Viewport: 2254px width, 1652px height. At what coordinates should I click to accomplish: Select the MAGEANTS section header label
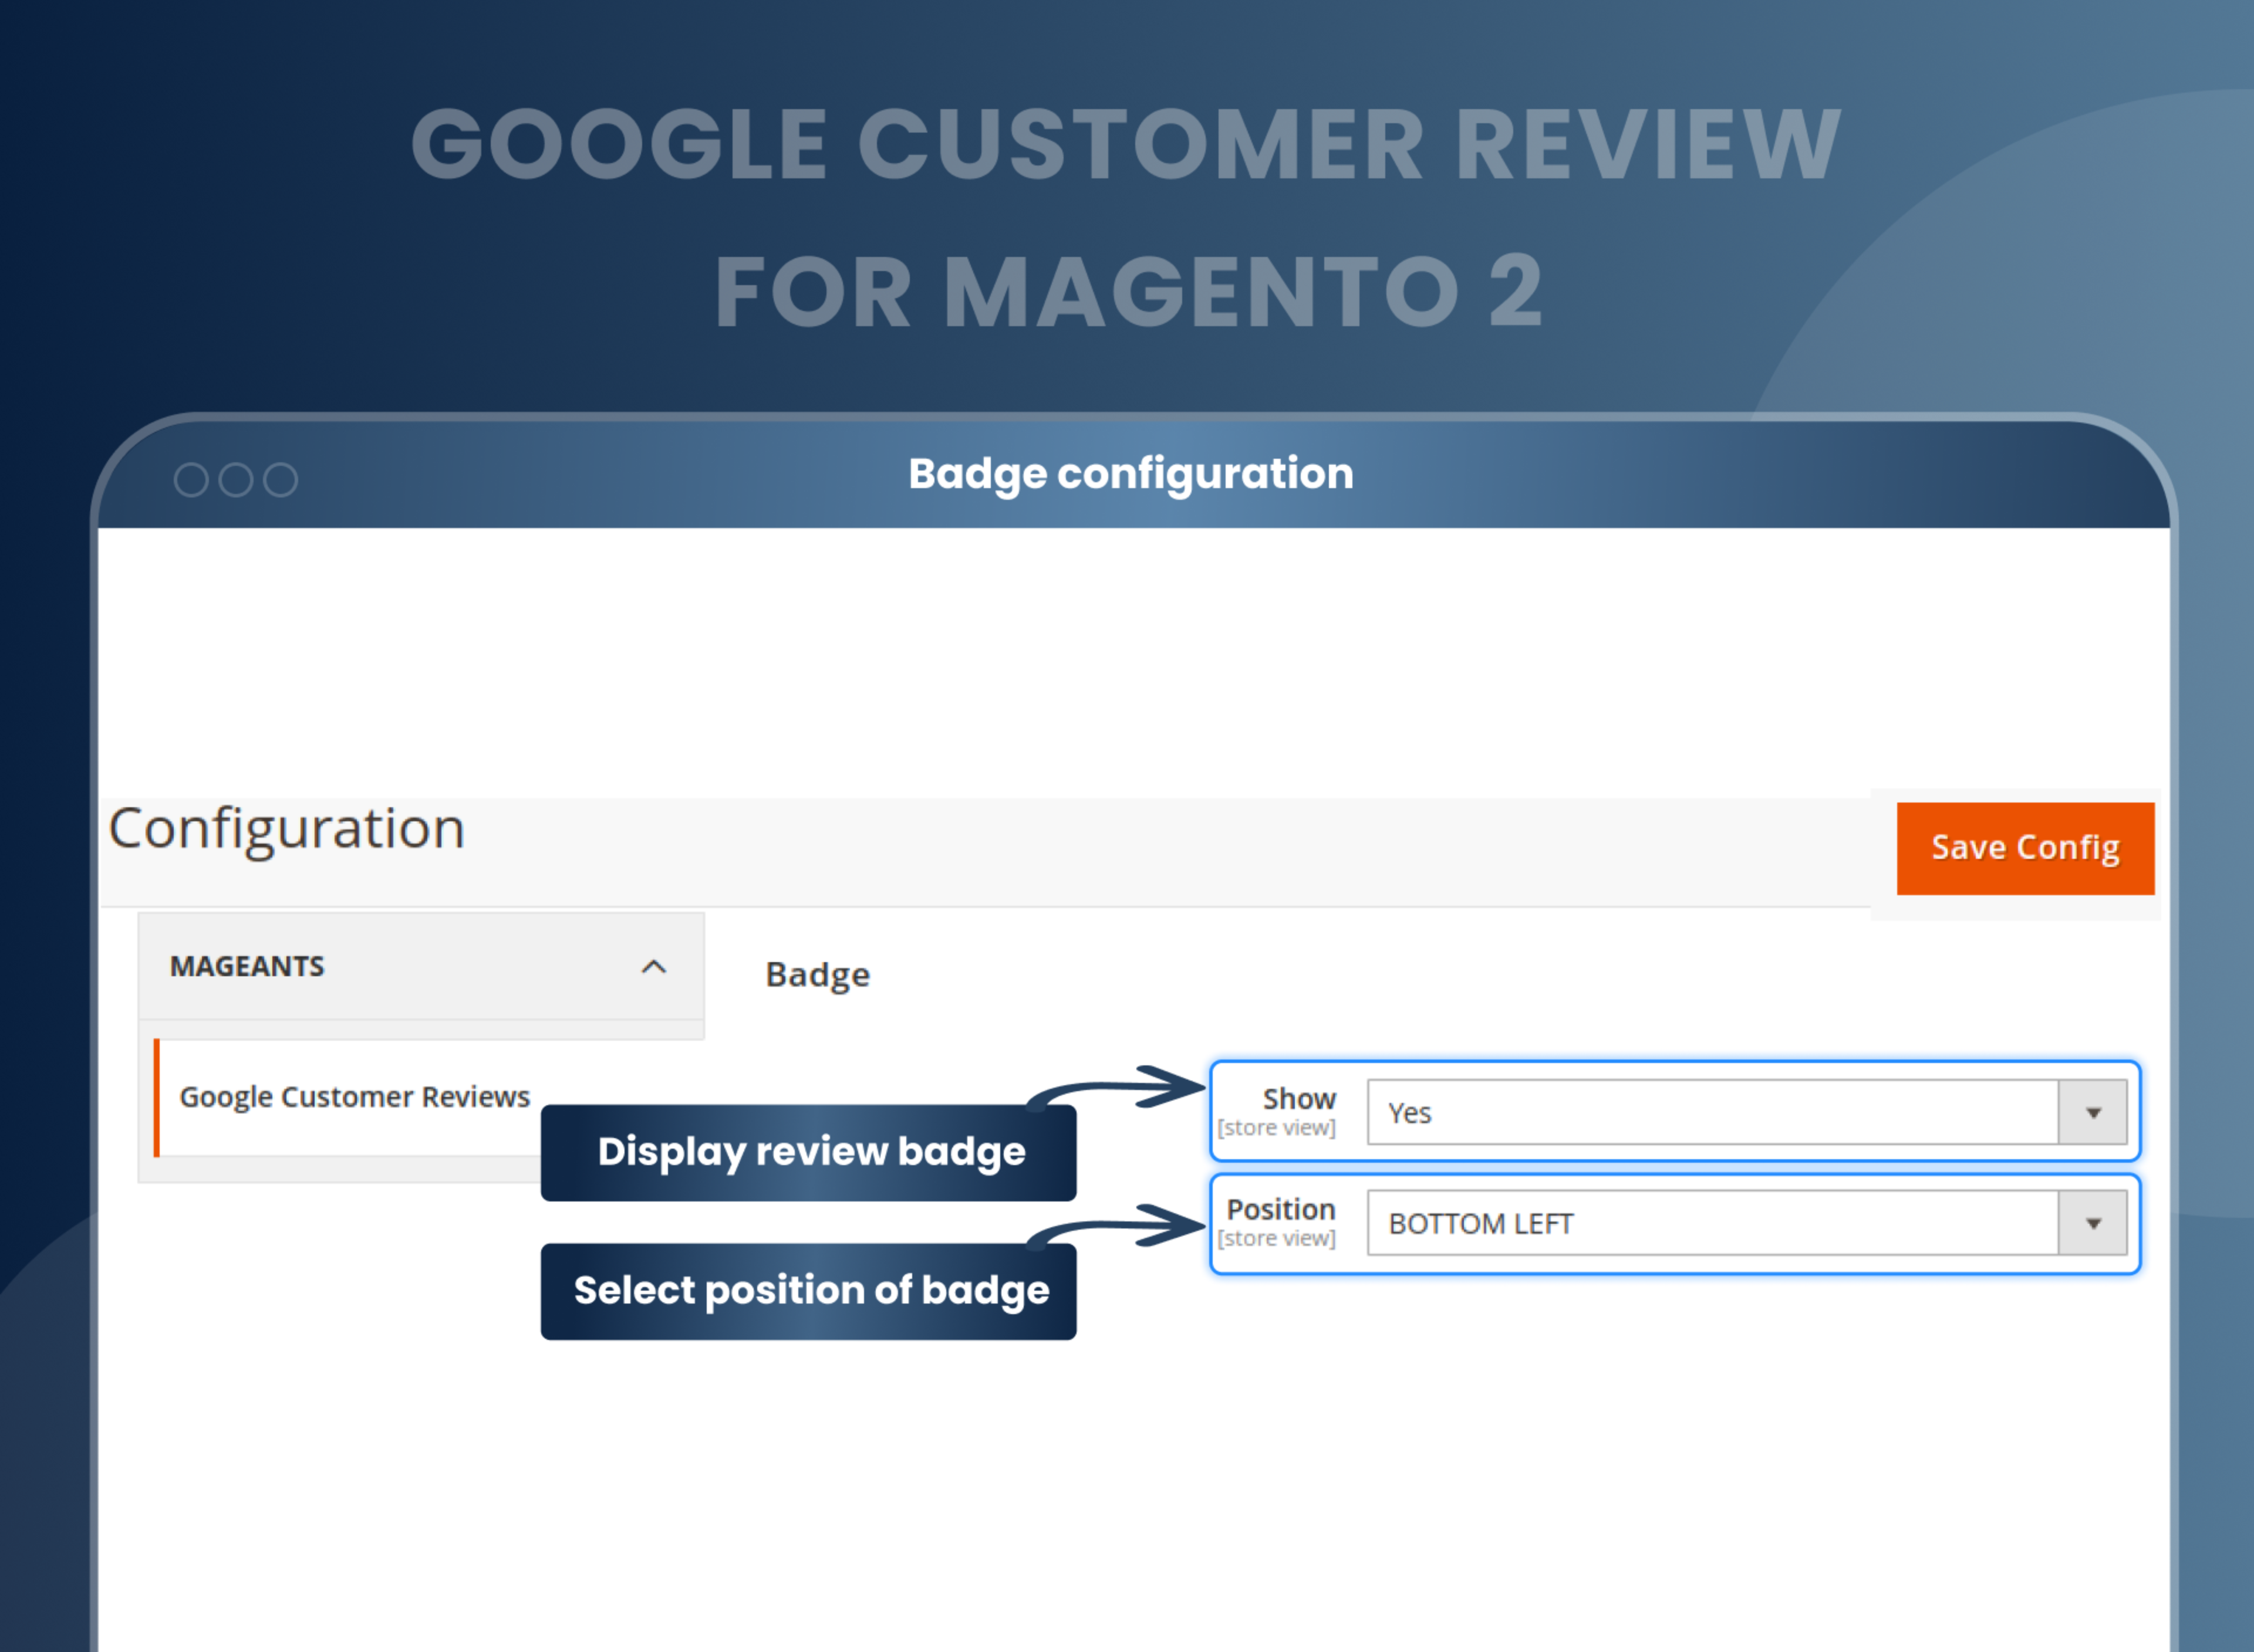pos(247,966)
